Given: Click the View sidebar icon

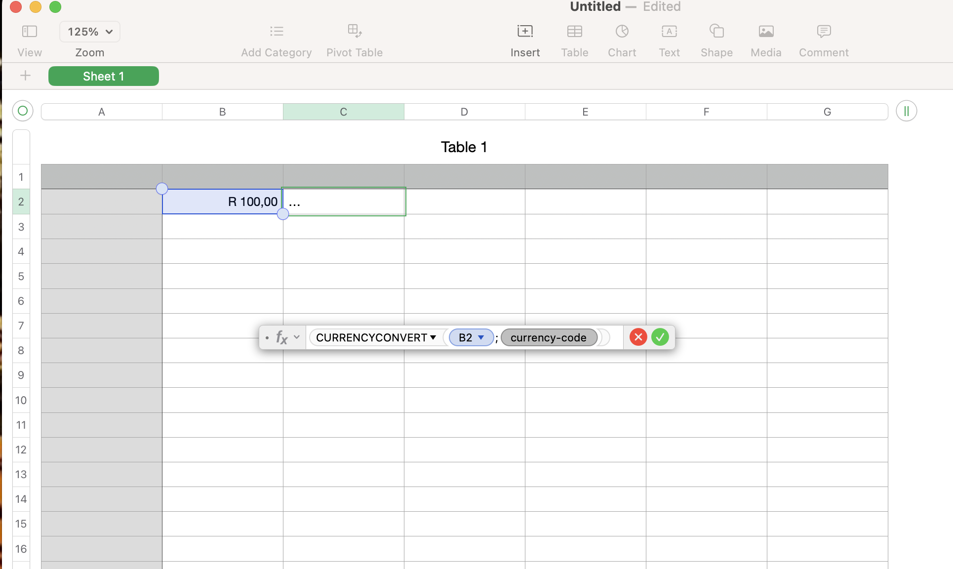Looking at the screenshot, I should [30, 32].
